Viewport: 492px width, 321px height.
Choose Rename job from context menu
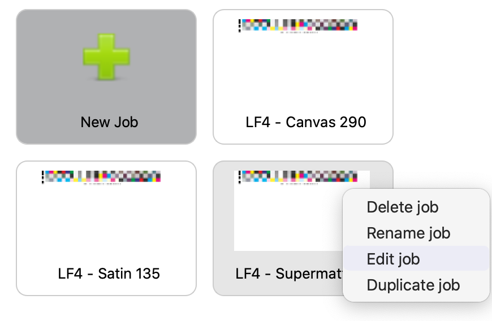pos(408,233)
